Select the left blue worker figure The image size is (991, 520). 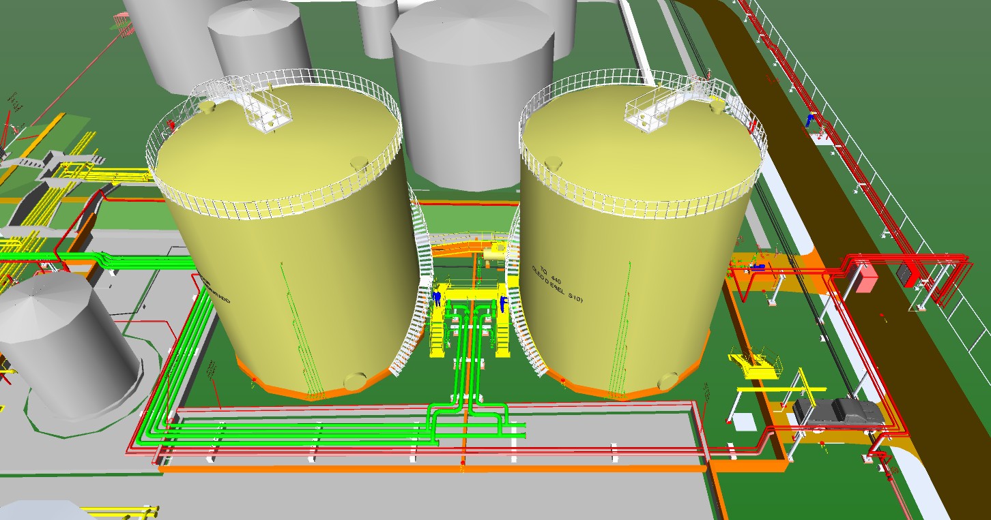[437, 299]
